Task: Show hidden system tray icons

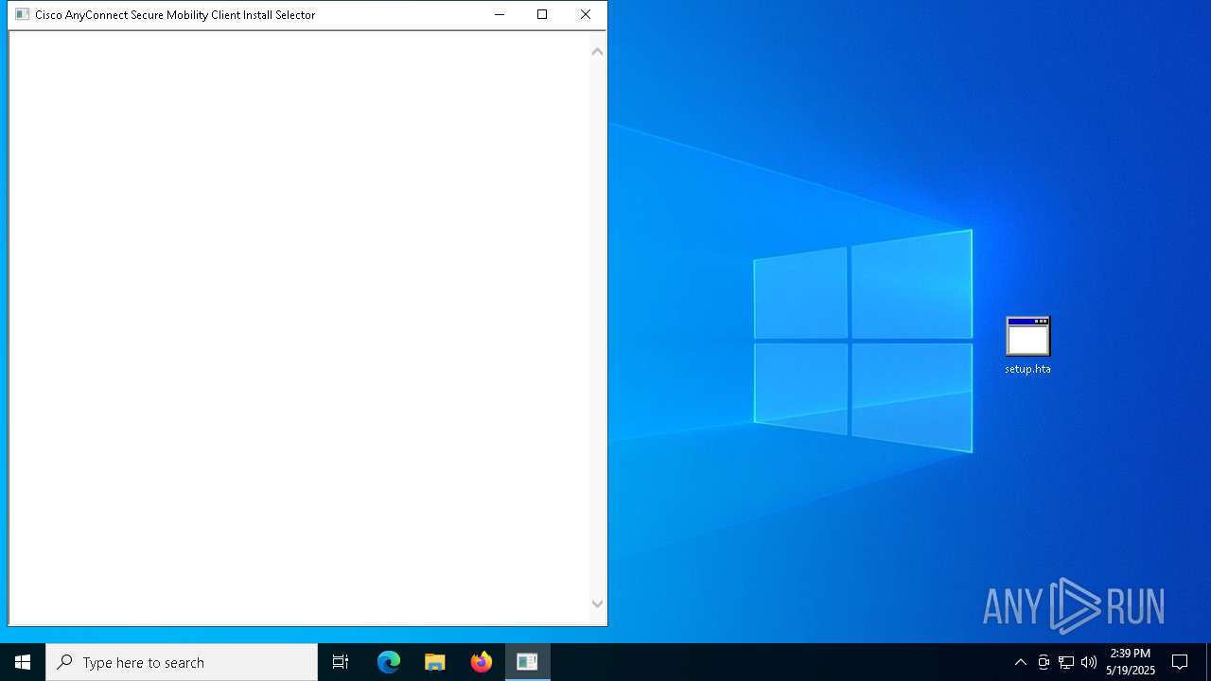Action: (x=1020, y=662)
